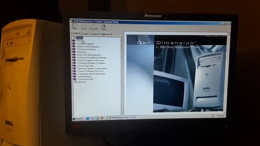Select Basic File Management topic text
Screen dimensions: 260x146
[x=89, y=55]
